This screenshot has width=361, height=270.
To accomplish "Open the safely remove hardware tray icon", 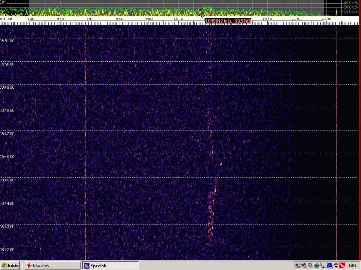I will click(x=323, y=265).
